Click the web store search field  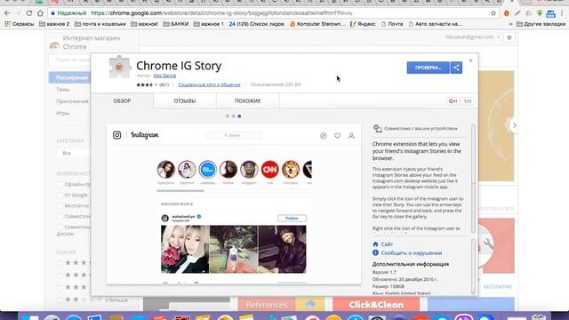(69, 60)
